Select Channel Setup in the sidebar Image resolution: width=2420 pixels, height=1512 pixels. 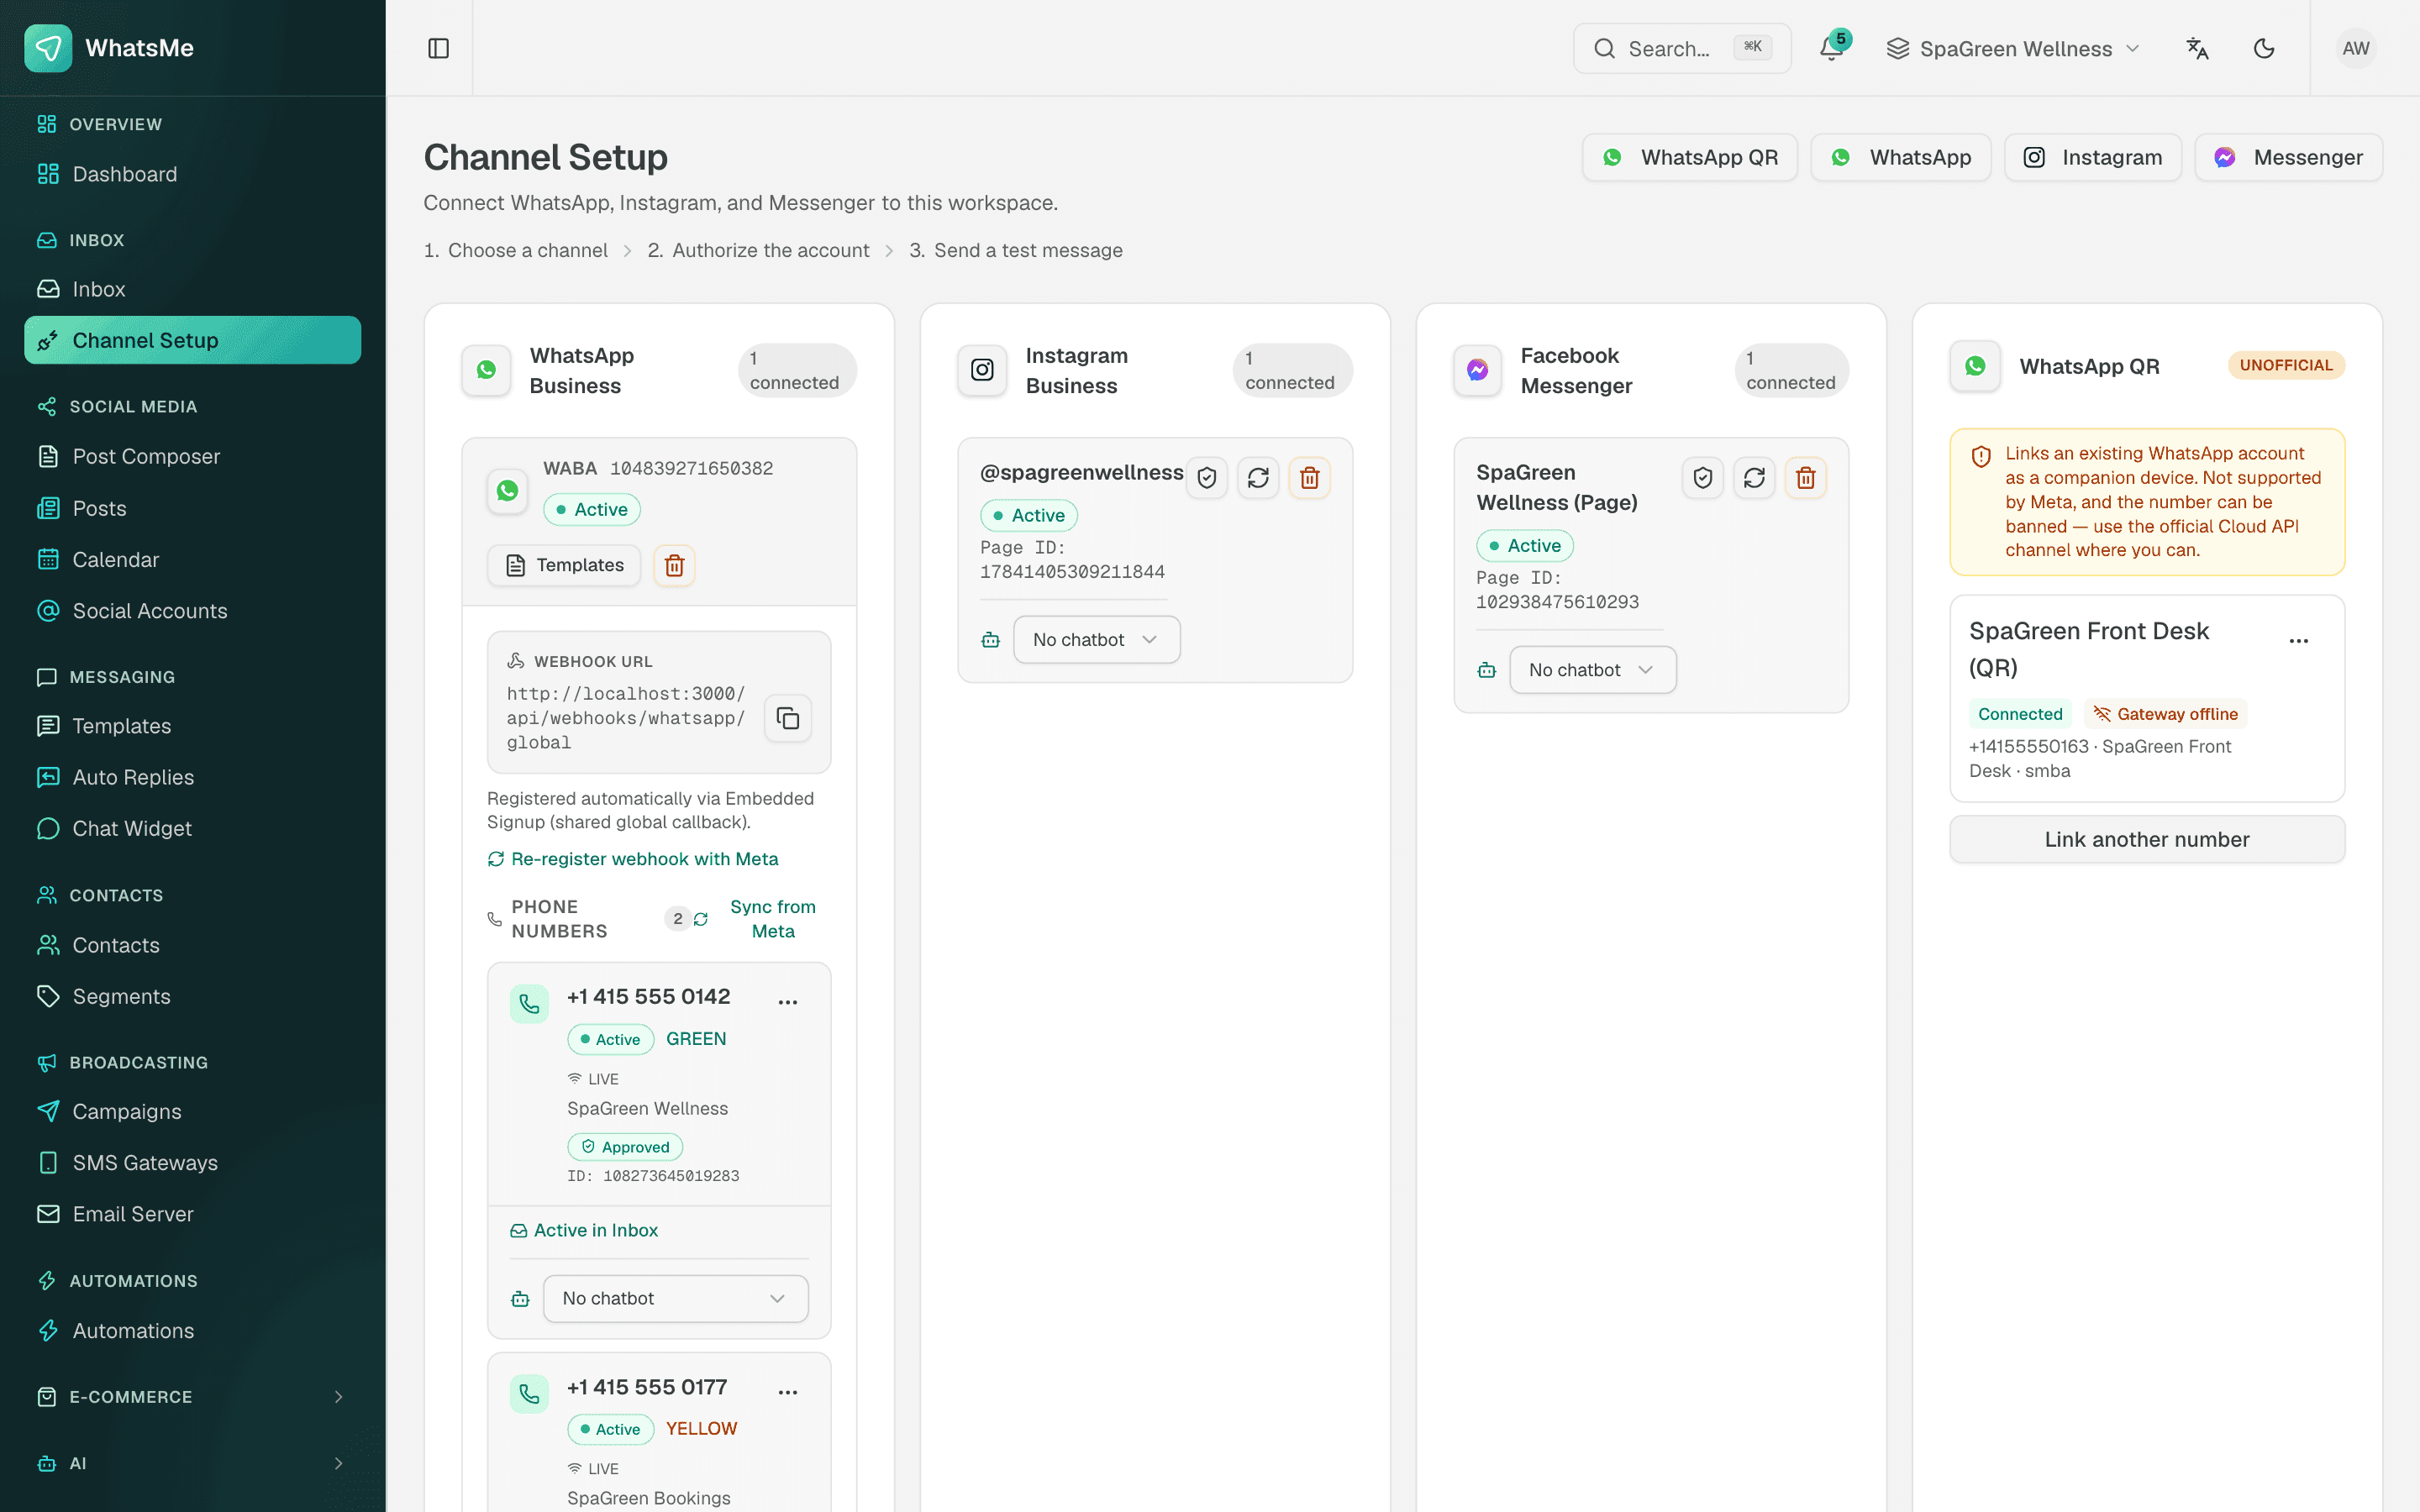point(192,340)
